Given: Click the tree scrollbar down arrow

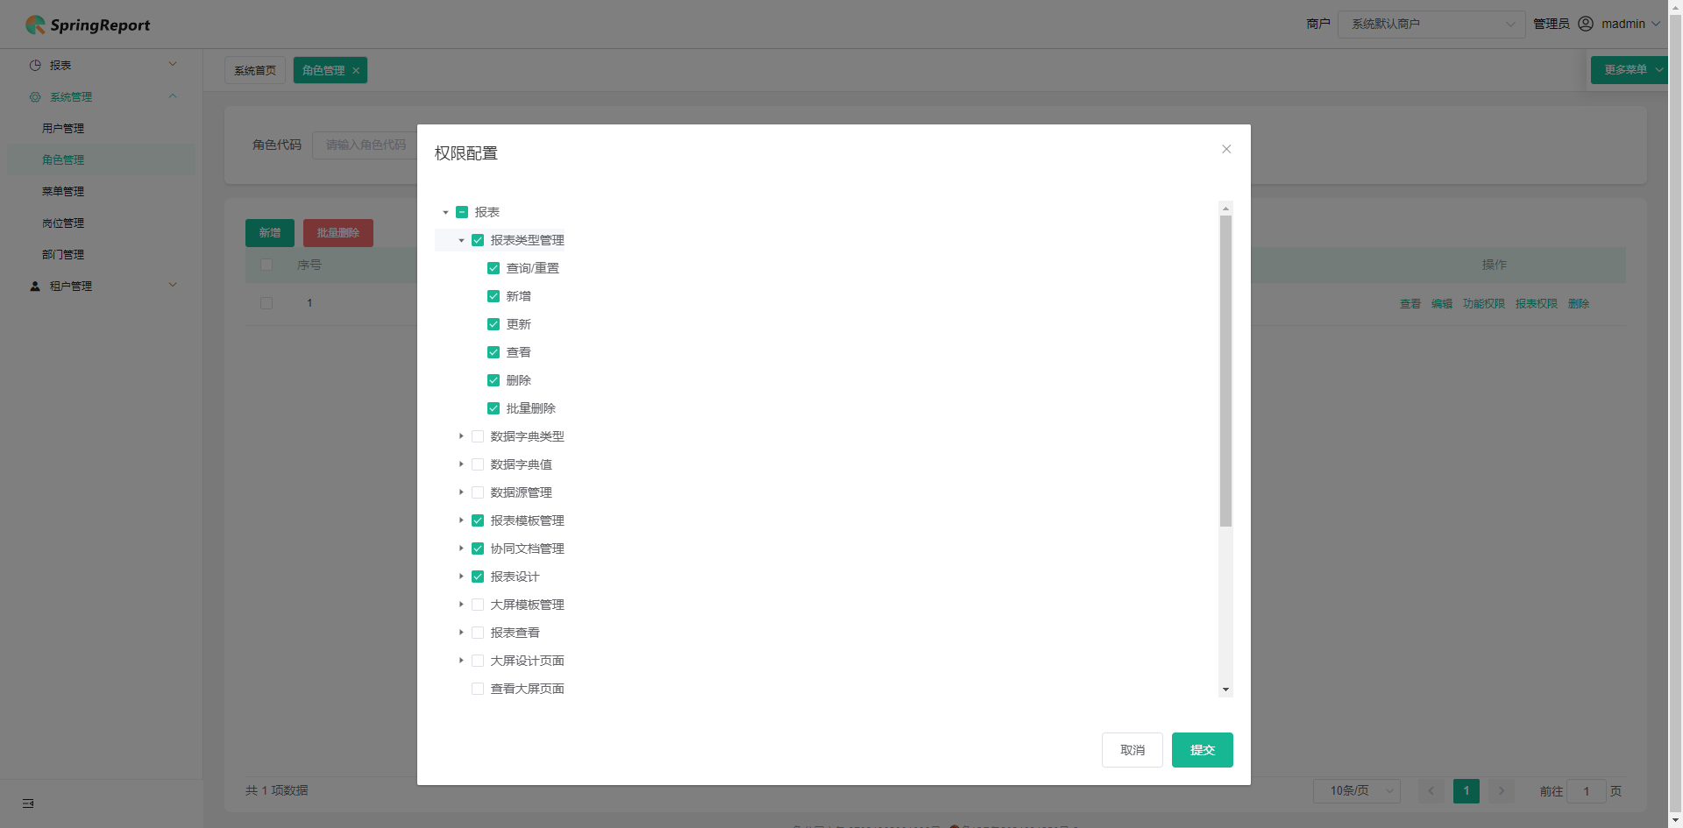Looking at the screenshot, I should coord(1225,690).
